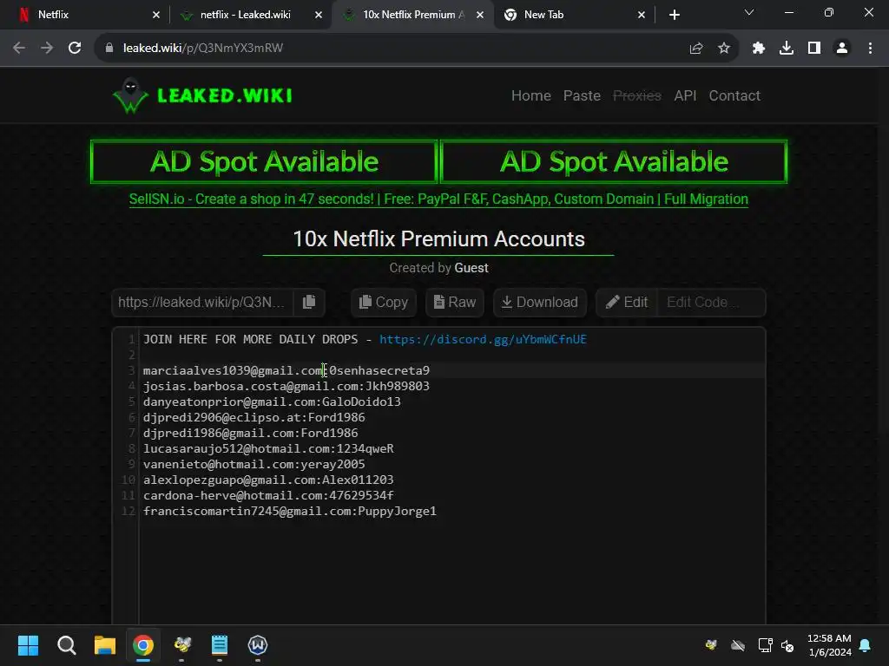This screenshot has height=666, width=889.
Task: Click the bee icon in system tray
Action: pyautogui.click(x=711, y=645)
